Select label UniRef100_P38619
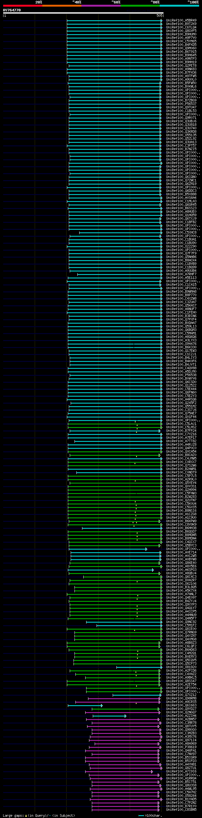This screenshot has width=202, height=818. point(181,747)
